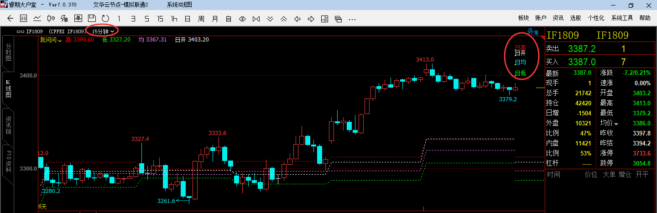Viewport: 657px width, 213px height.
Task: Click the save (floppy disk) icon
Action: (x=91, y=19)
